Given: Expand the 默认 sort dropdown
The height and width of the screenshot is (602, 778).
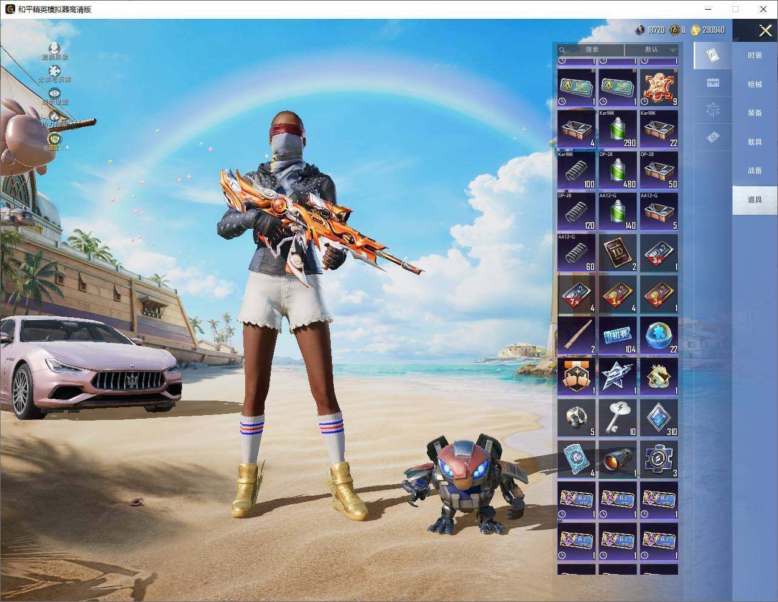Looking at the screenshot, I should pos(652,50).
